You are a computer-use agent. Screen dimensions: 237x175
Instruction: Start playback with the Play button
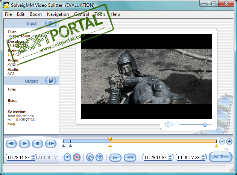pos(24,143)
